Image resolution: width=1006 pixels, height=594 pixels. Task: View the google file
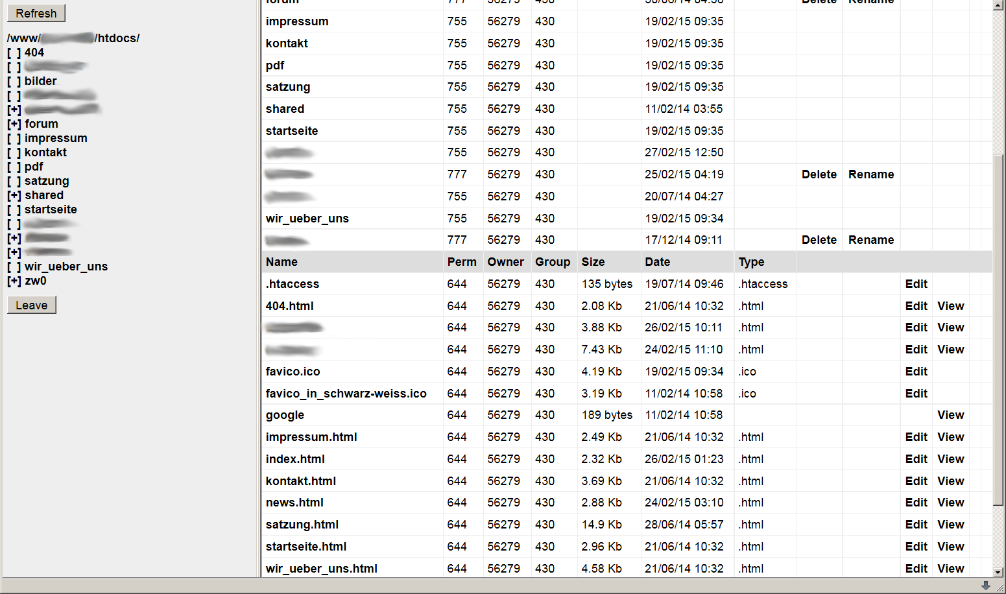click(x=950, y=415)
